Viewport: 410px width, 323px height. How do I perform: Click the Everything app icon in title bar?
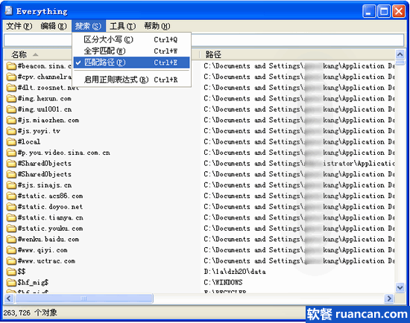click(9, 10)
